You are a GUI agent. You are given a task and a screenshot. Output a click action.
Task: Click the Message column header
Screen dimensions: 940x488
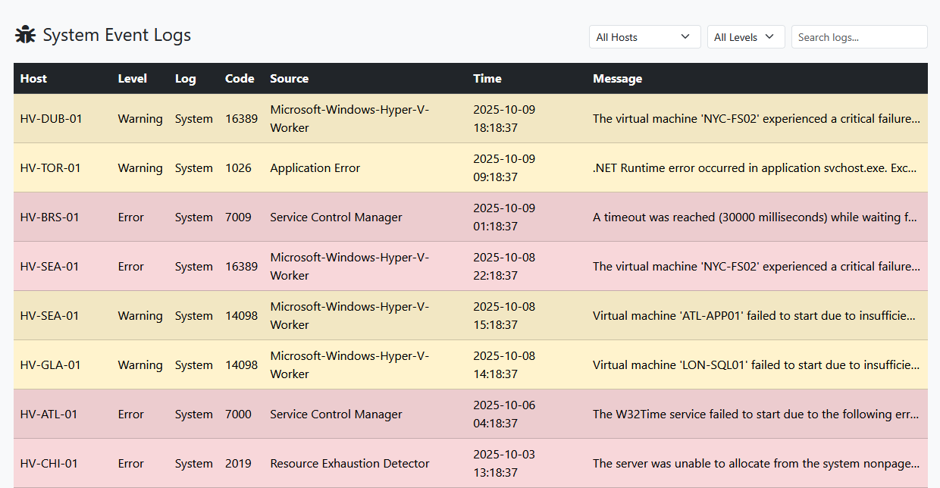point(617,79)
